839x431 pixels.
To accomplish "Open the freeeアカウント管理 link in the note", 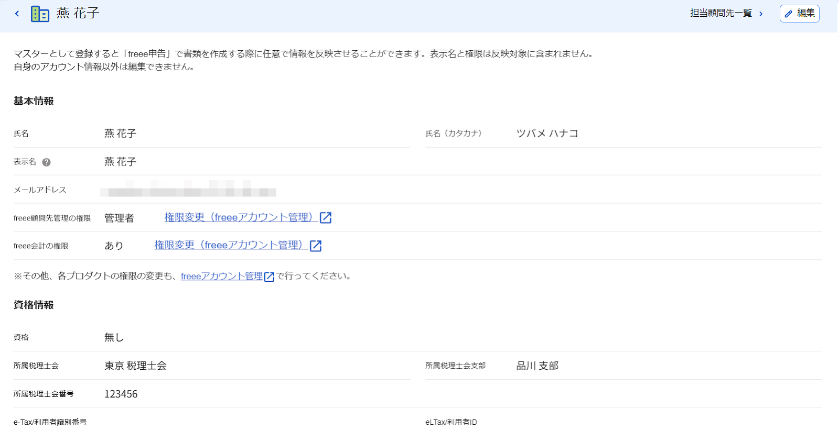I will pos(222,276).
